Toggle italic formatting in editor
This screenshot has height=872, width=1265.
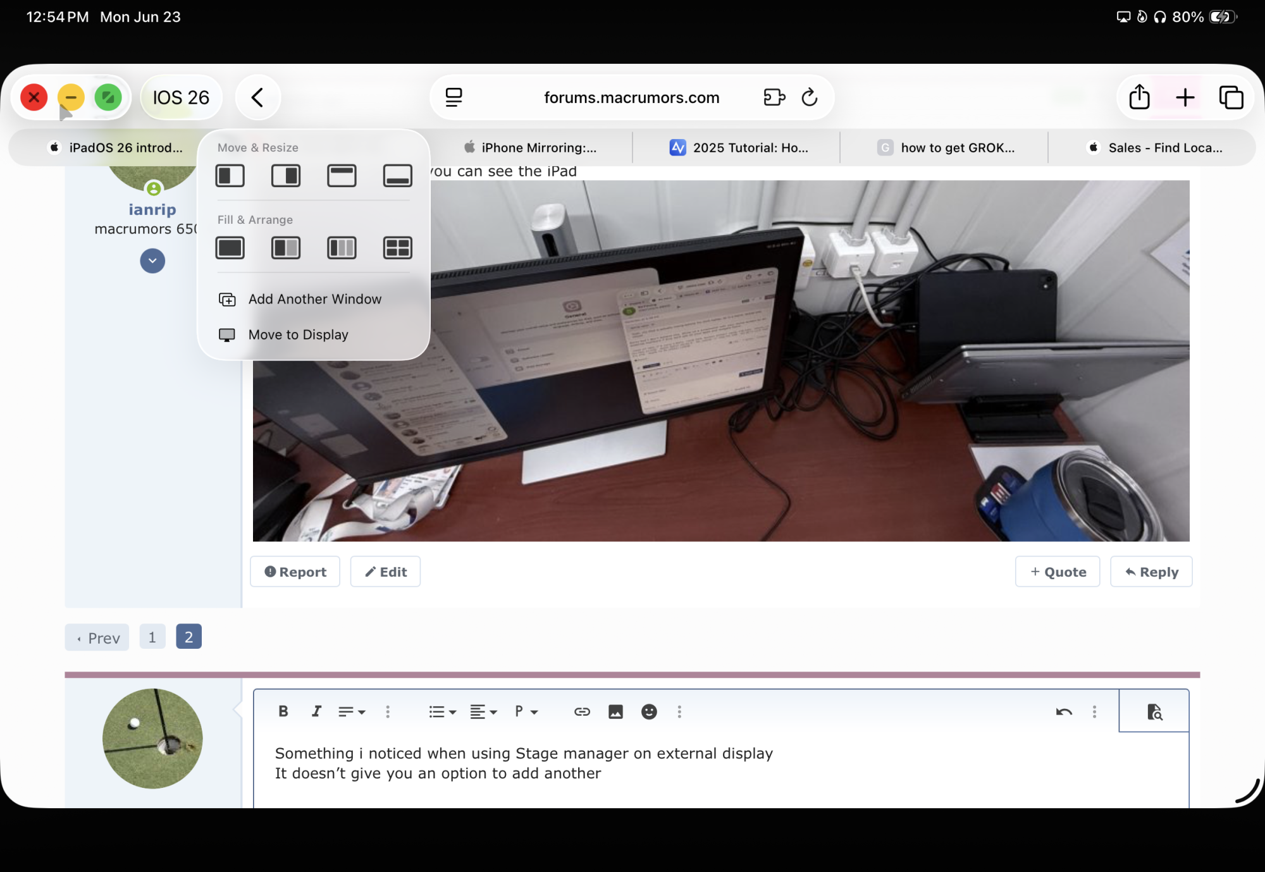pyautogui.click(x=316, y=711)
